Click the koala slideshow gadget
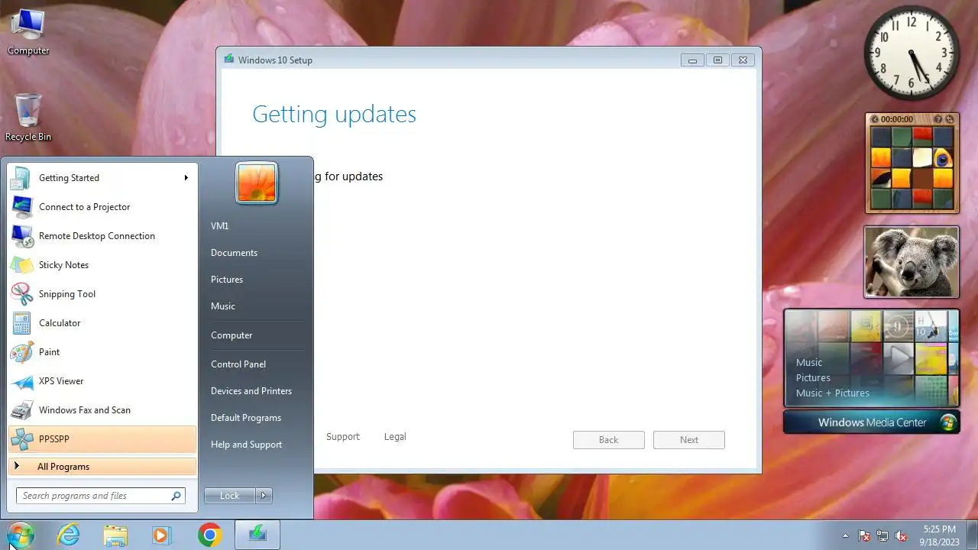 (x=912, y=262)
